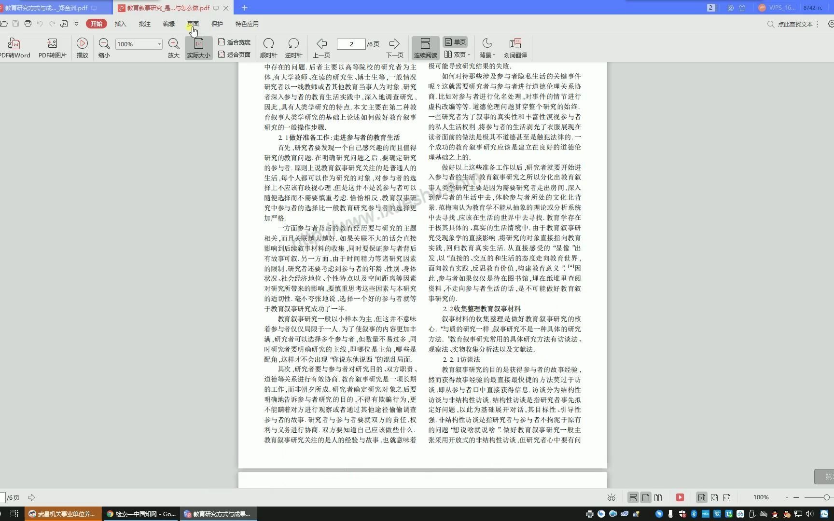The image size is (834, 521).
Task: Toggle continuous reading in status bar
Action: tap(633, 497)
